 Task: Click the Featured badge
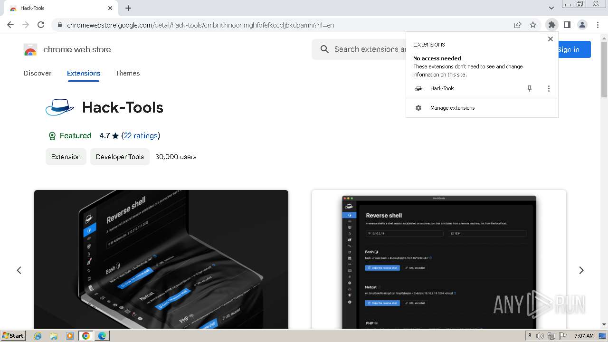tap(70, 136)
